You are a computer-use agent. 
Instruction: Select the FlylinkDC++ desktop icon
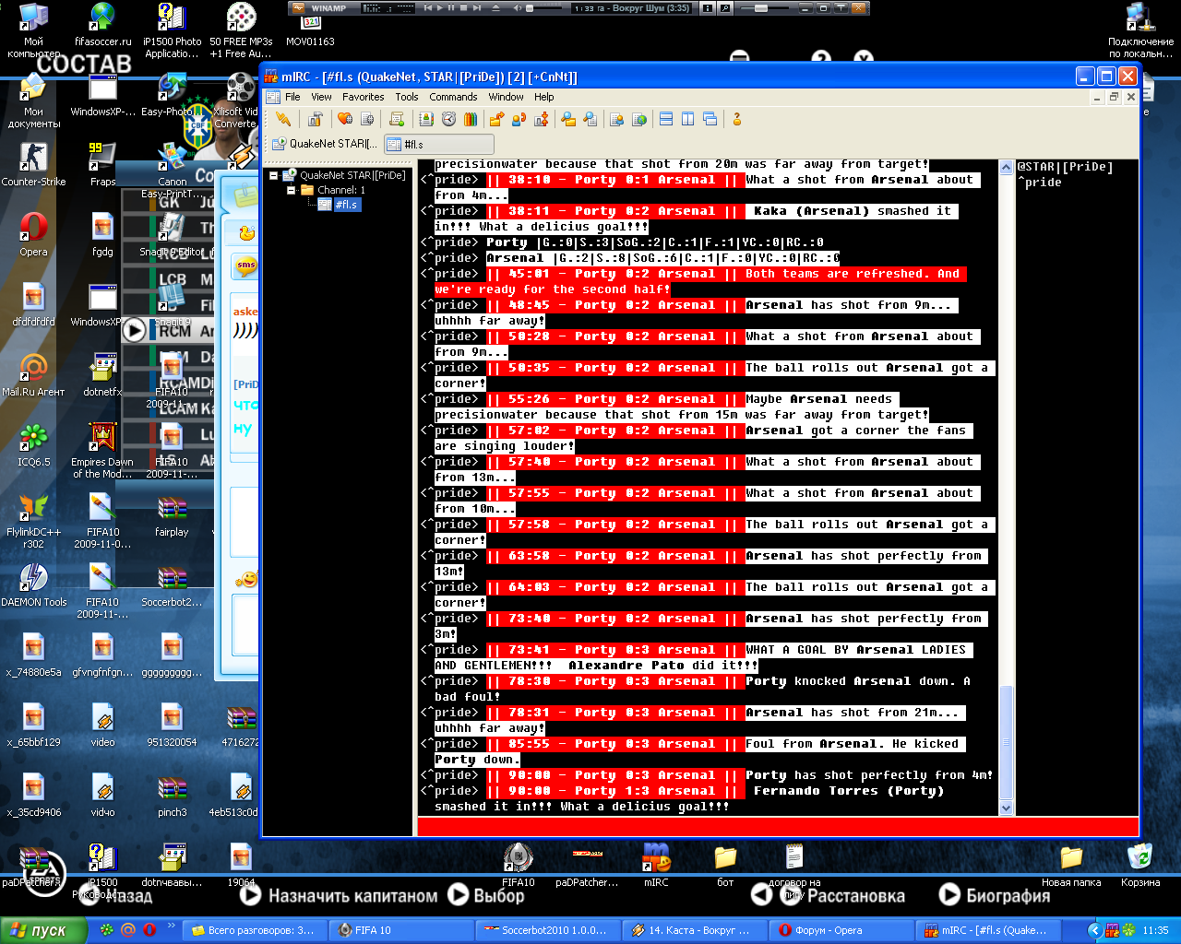33,521
